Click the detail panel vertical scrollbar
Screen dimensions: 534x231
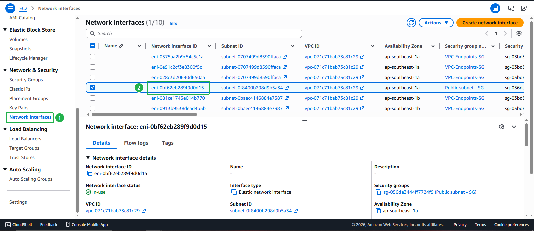526,135
